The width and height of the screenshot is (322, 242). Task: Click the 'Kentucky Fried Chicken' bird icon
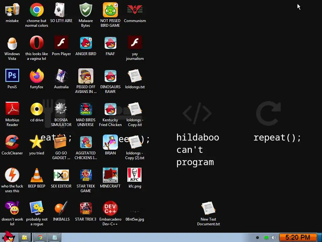(110, 109)
